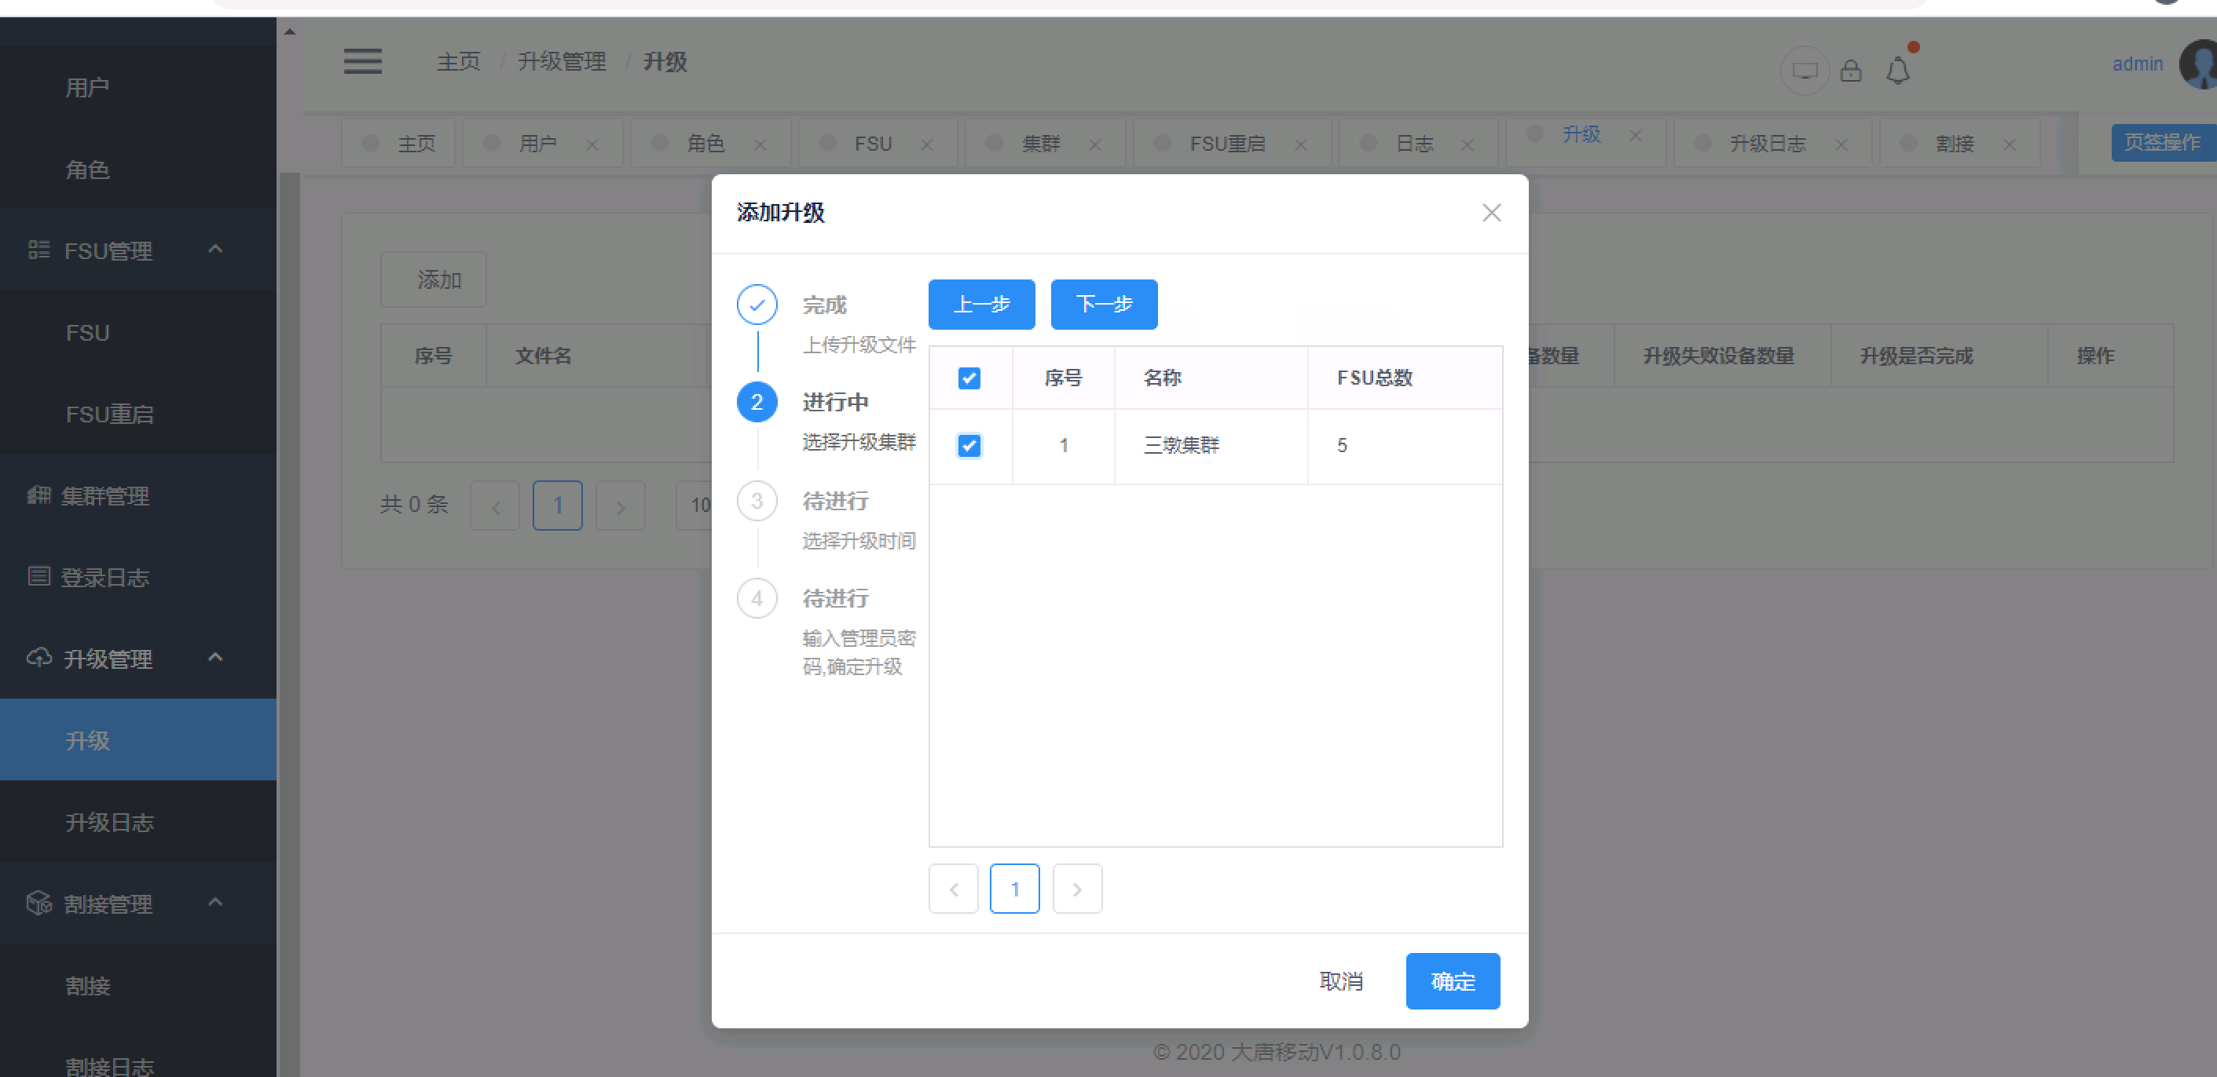Close the FSU重启 tab with its X
The height and width of the screenshot is (1077, 2217).
1300,144
